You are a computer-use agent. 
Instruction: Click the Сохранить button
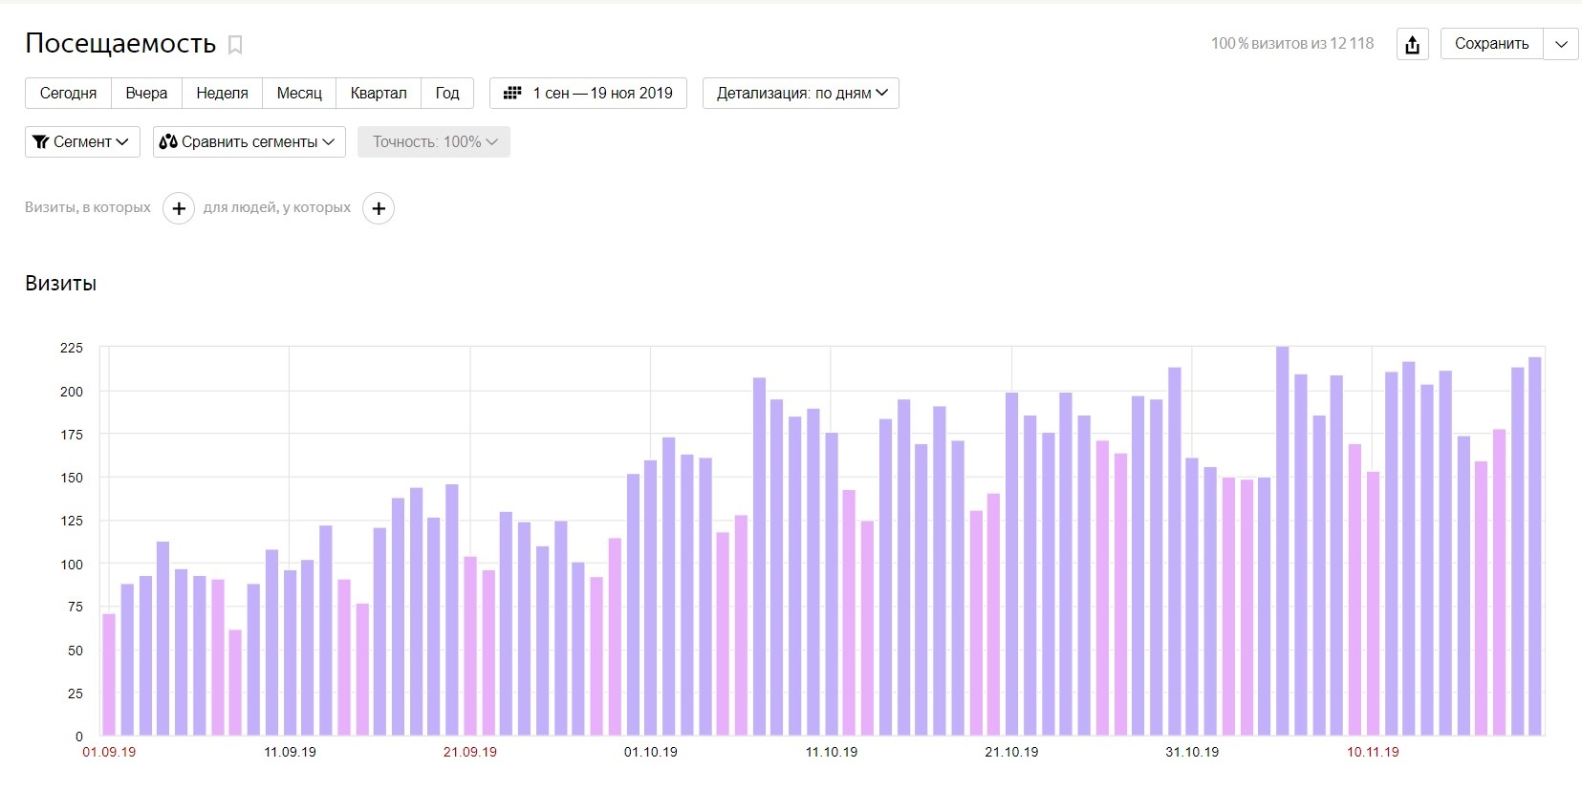click(x=1492, y=44)
